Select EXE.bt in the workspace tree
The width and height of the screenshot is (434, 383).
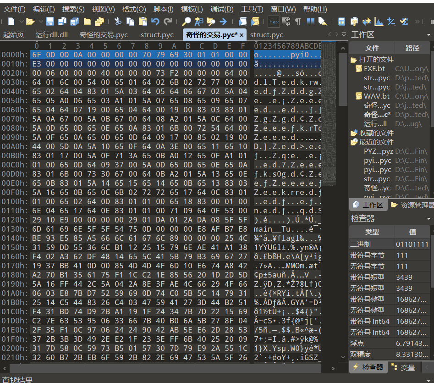tap(374, 69)
